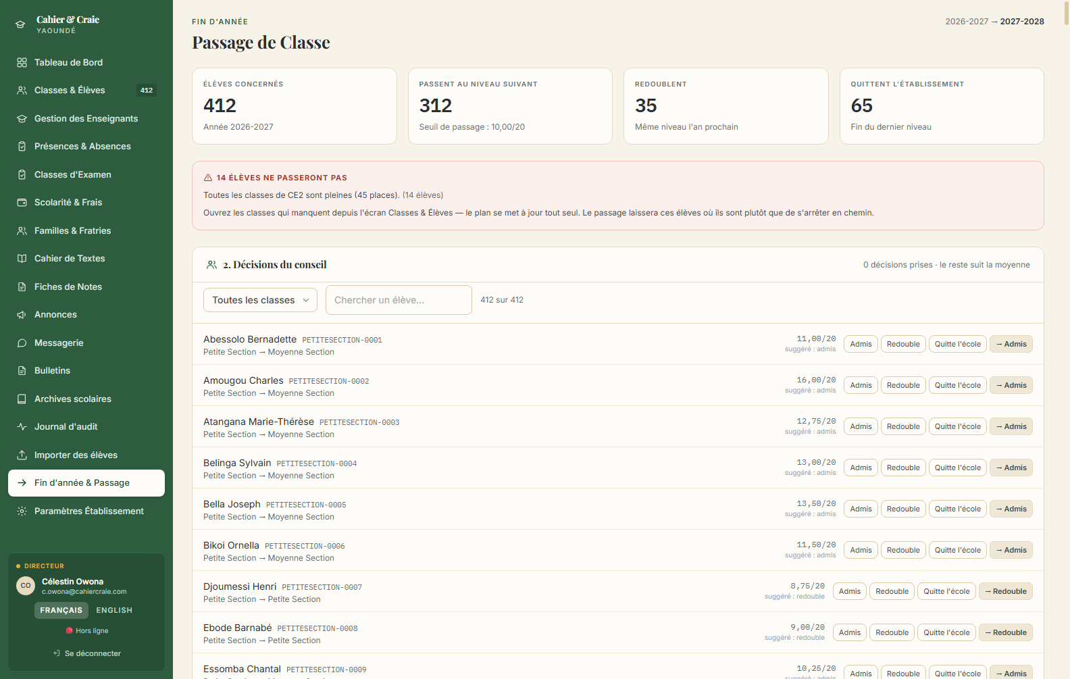Click the Gestion des Enseignants graduation cap icon

click(x=22, y=118)
